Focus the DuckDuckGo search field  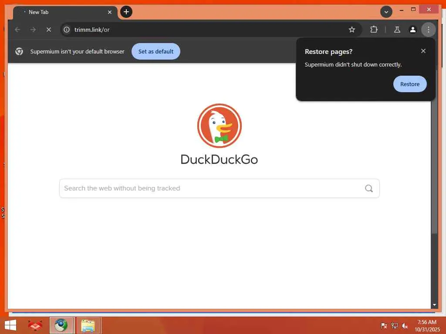pos(220,188)
